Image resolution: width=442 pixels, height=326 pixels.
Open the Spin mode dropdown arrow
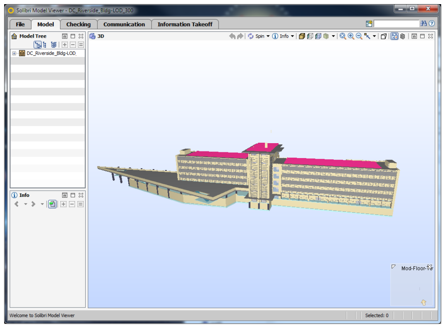coord(268,36)
